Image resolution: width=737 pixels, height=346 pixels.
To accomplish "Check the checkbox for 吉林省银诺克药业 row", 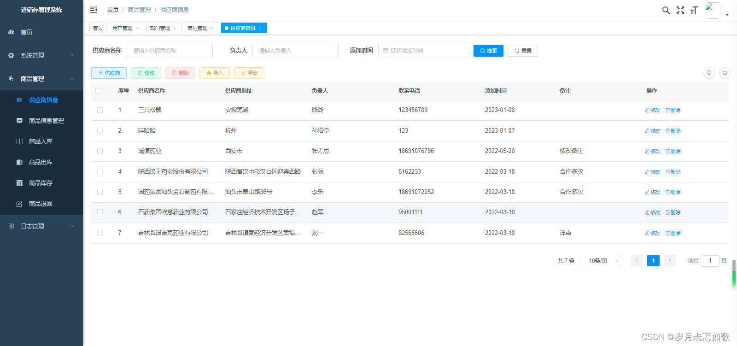I will click(x=100, y=233).
